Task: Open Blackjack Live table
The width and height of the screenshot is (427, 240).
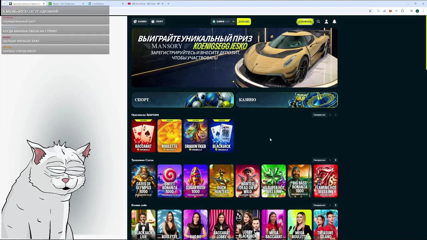Action: (x=143, y=225)
